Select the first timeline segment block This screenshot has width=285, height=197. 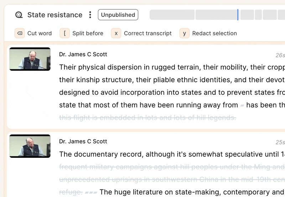(172, 15)
